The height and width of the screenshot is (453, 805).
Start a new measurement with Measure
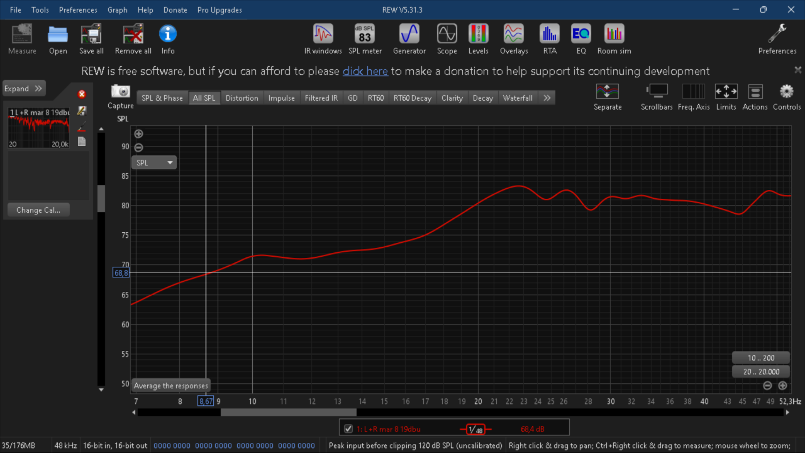[22, 39]
